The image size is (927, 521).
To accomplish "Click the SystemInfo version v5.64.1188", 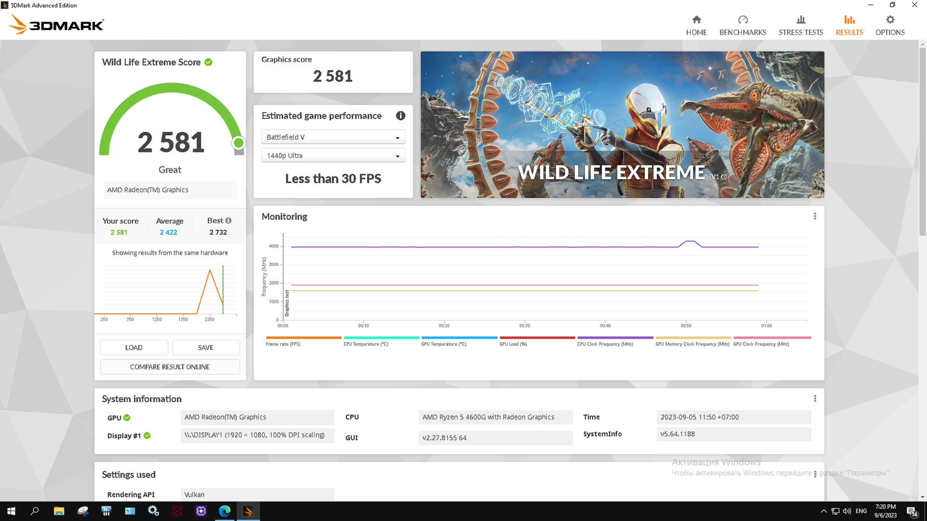I will [x=733, y=434].
